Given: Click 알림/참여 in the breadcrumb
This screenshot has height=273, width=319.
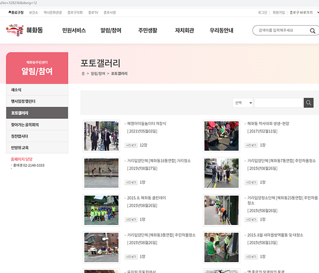Looking at the screenshot, I should click(x=98, y=74).
